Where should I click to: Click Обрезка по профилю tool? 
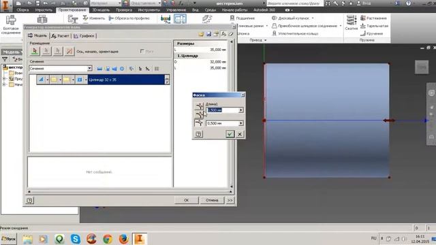129,18
